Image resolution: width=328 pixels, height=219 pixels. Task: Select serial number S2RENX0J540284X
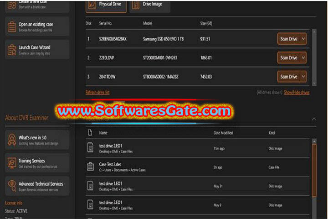click(x=113, y=39)
